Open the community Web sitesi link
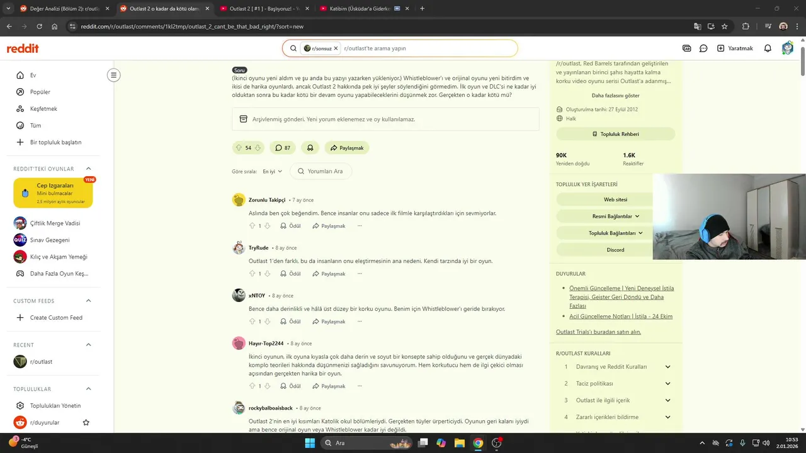This screenshot has width=806, height=453. tap(615, 199)
